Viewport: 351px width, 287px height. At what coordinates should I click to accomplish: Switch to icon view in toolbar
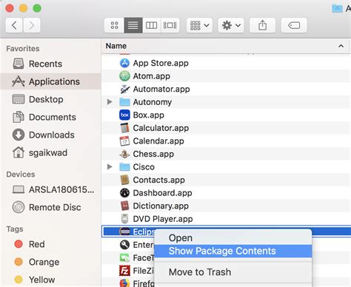click(x=114, y=25)
